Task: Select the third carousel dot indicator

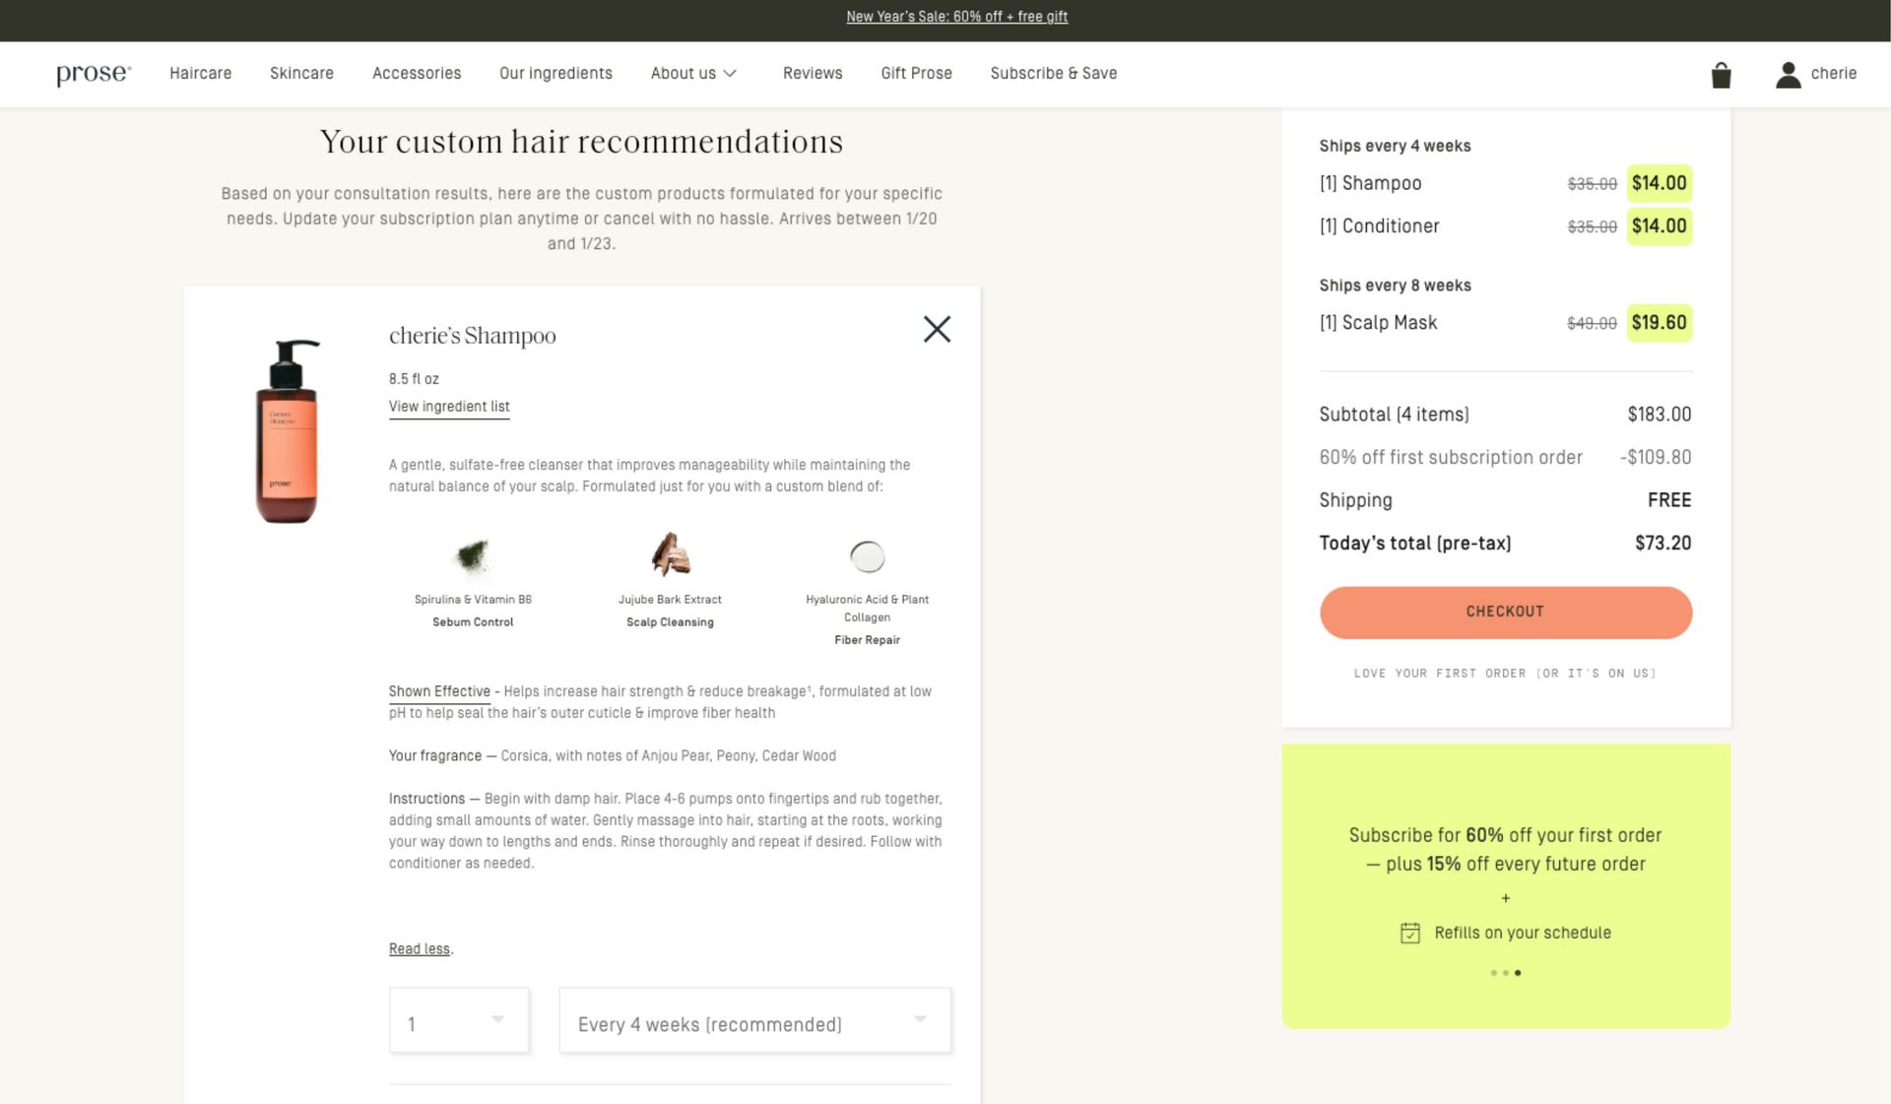Action: pyautogui.click(x=1518, y=973)
